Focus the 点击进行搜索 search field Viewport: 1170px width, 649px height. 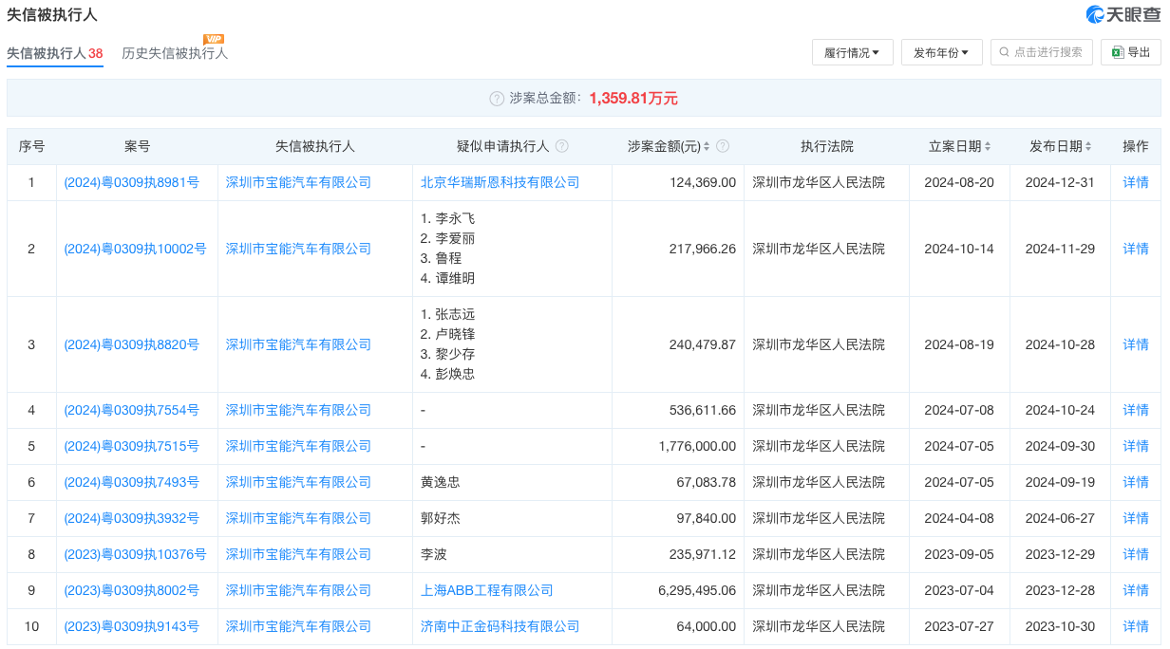[1042, 52]
